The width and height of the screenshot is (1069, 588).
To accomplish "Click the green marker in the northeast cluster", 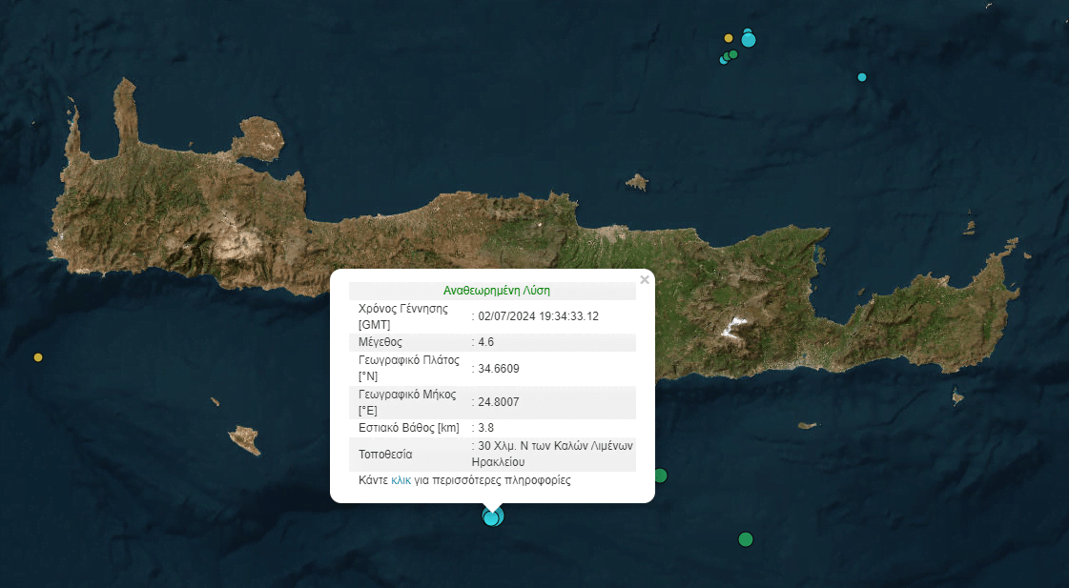I will 732,54.
